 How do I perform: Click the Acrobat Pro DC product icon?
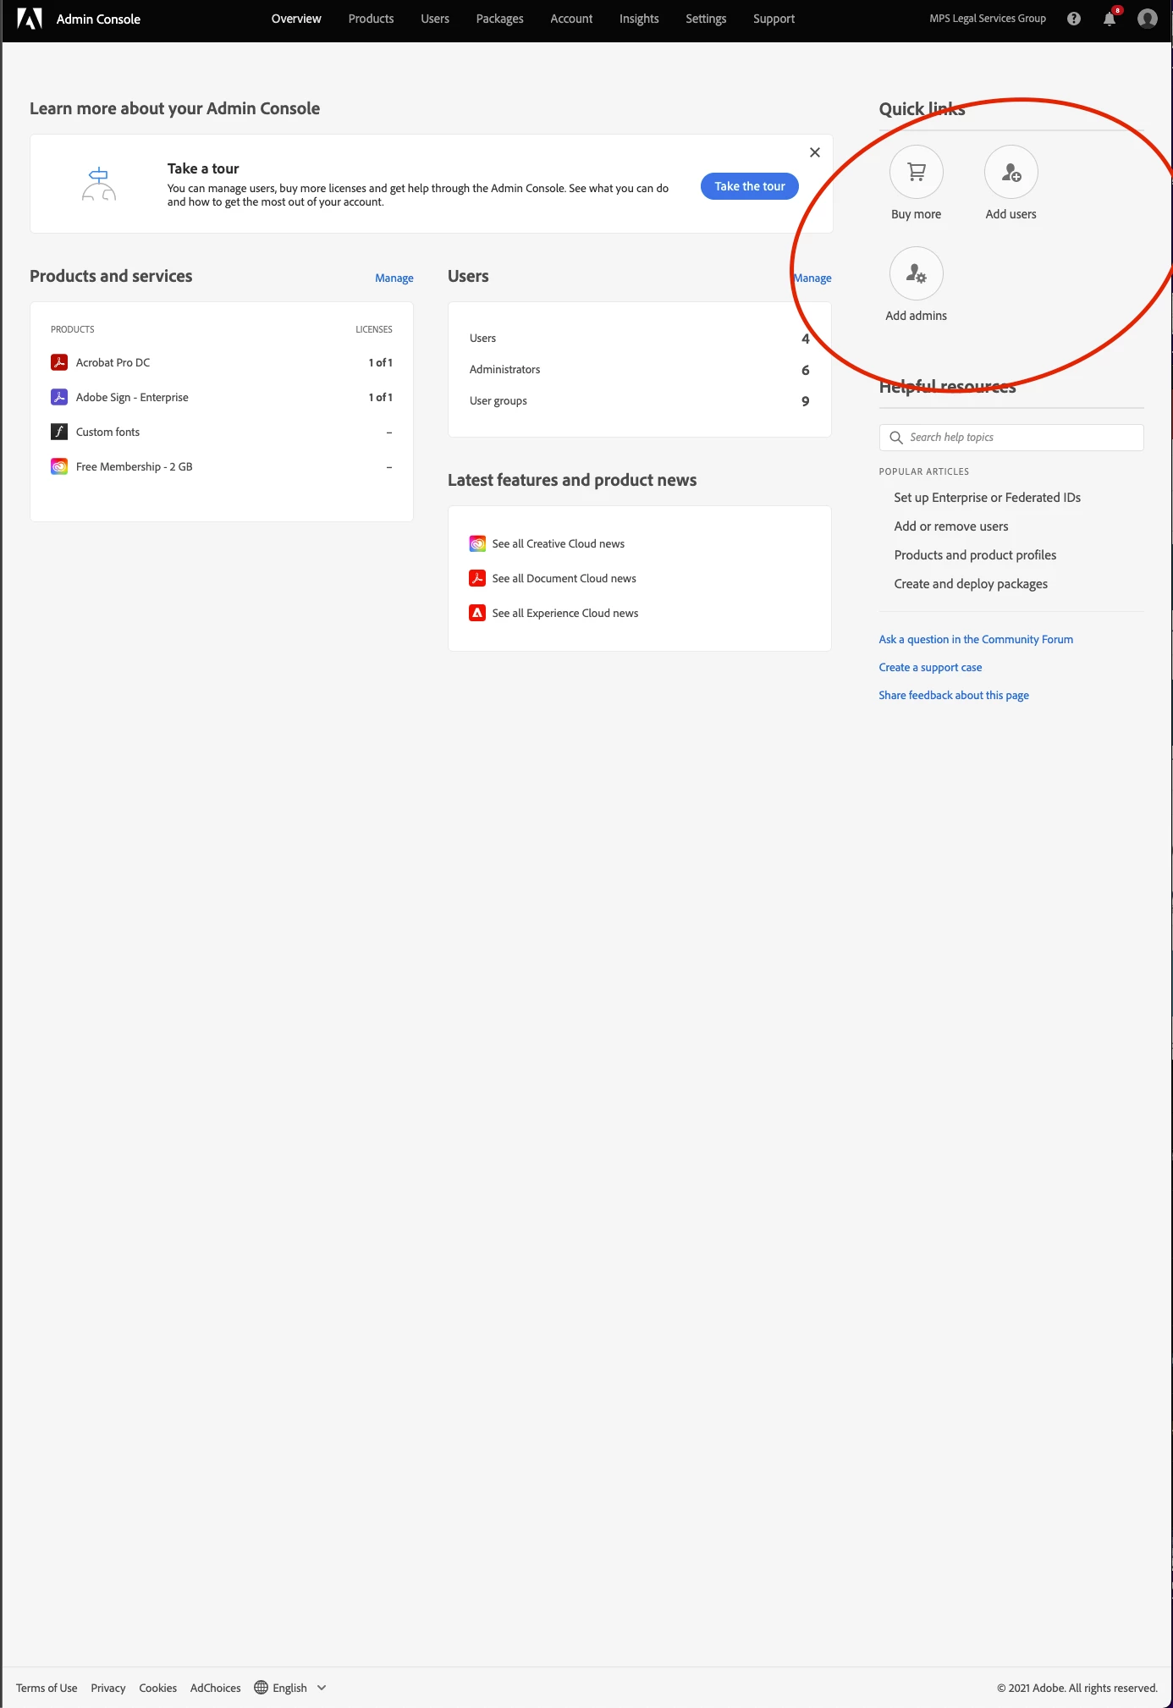pos(59,362)
